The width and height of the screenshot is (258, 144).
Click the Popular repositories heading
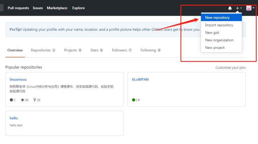tap(24, 67)
